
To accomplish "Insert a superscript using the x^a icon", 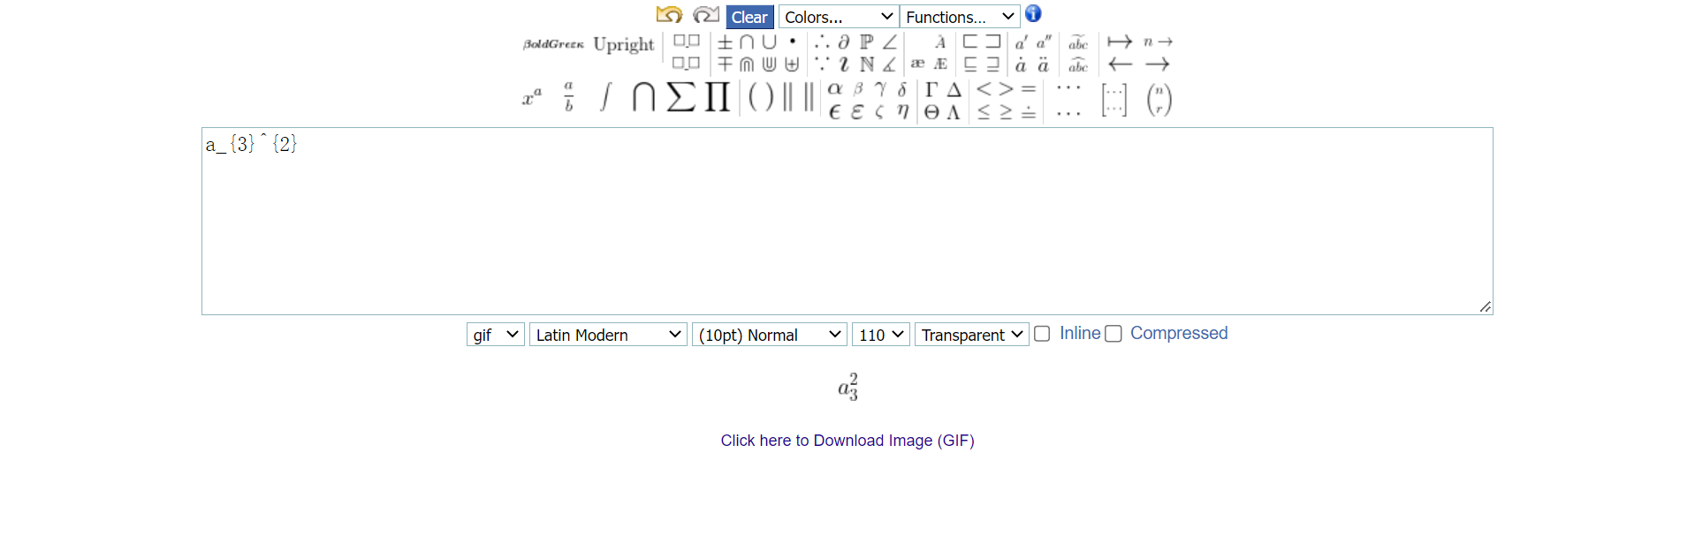I will click(531, 97).
